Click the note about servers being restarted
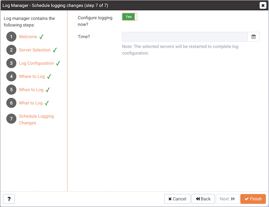Viewport: 269px width, 207px height. [180, 50]
